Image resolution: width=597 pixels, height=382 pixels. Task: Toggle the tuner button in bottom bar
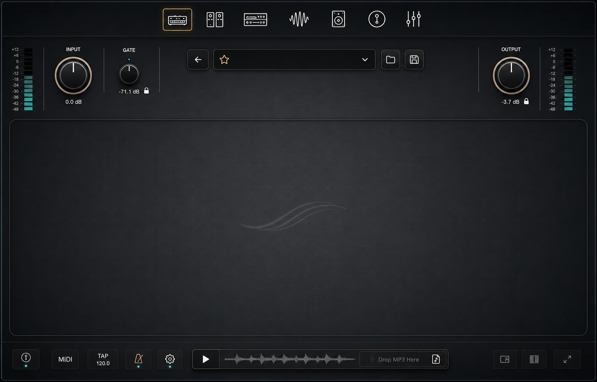pos(26,359)
